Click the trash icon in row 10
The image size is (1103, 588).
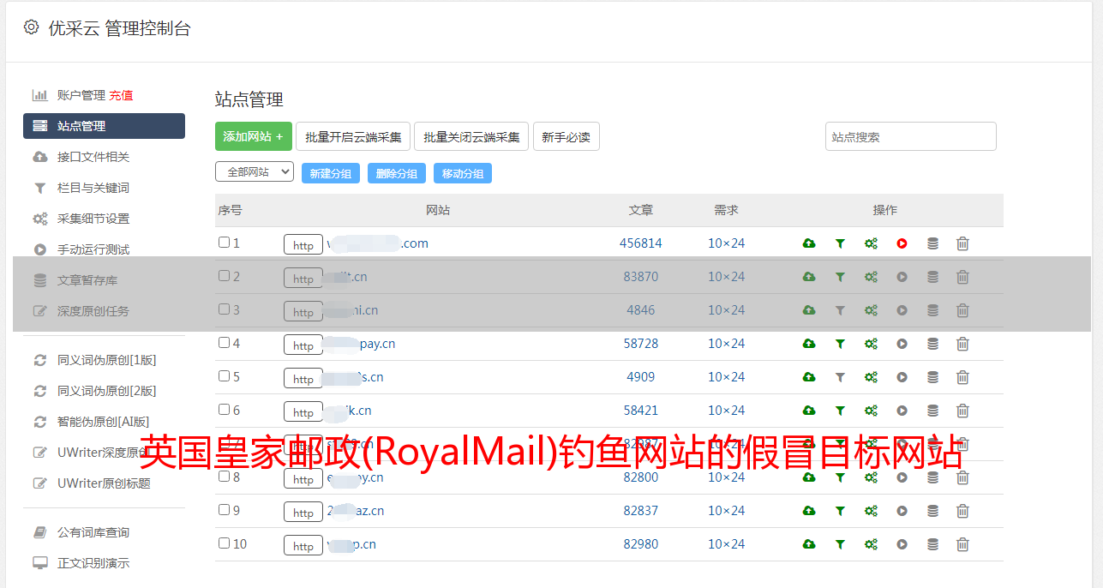pyautogui.click(x=962, y=544)
